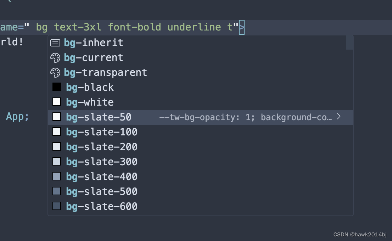Click the white swatch next to bg-white
Screen dimensions: 392x241
click(57, 102)
